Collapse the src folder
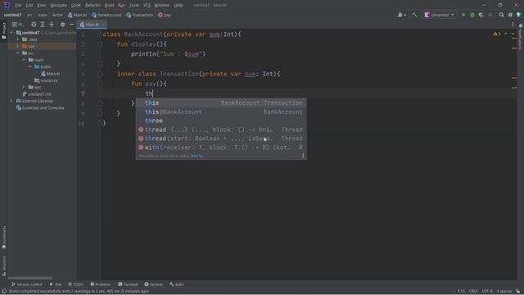 (x=18, y=53)
